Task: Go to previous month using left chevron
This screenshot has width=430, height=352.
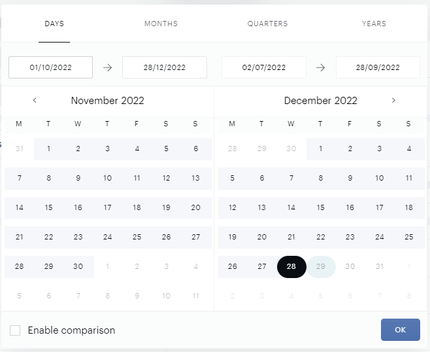Action: coord(35,101)
